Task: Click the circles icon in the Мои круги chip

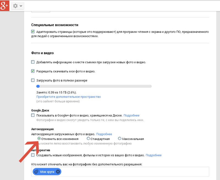Action: click(37, 172)
